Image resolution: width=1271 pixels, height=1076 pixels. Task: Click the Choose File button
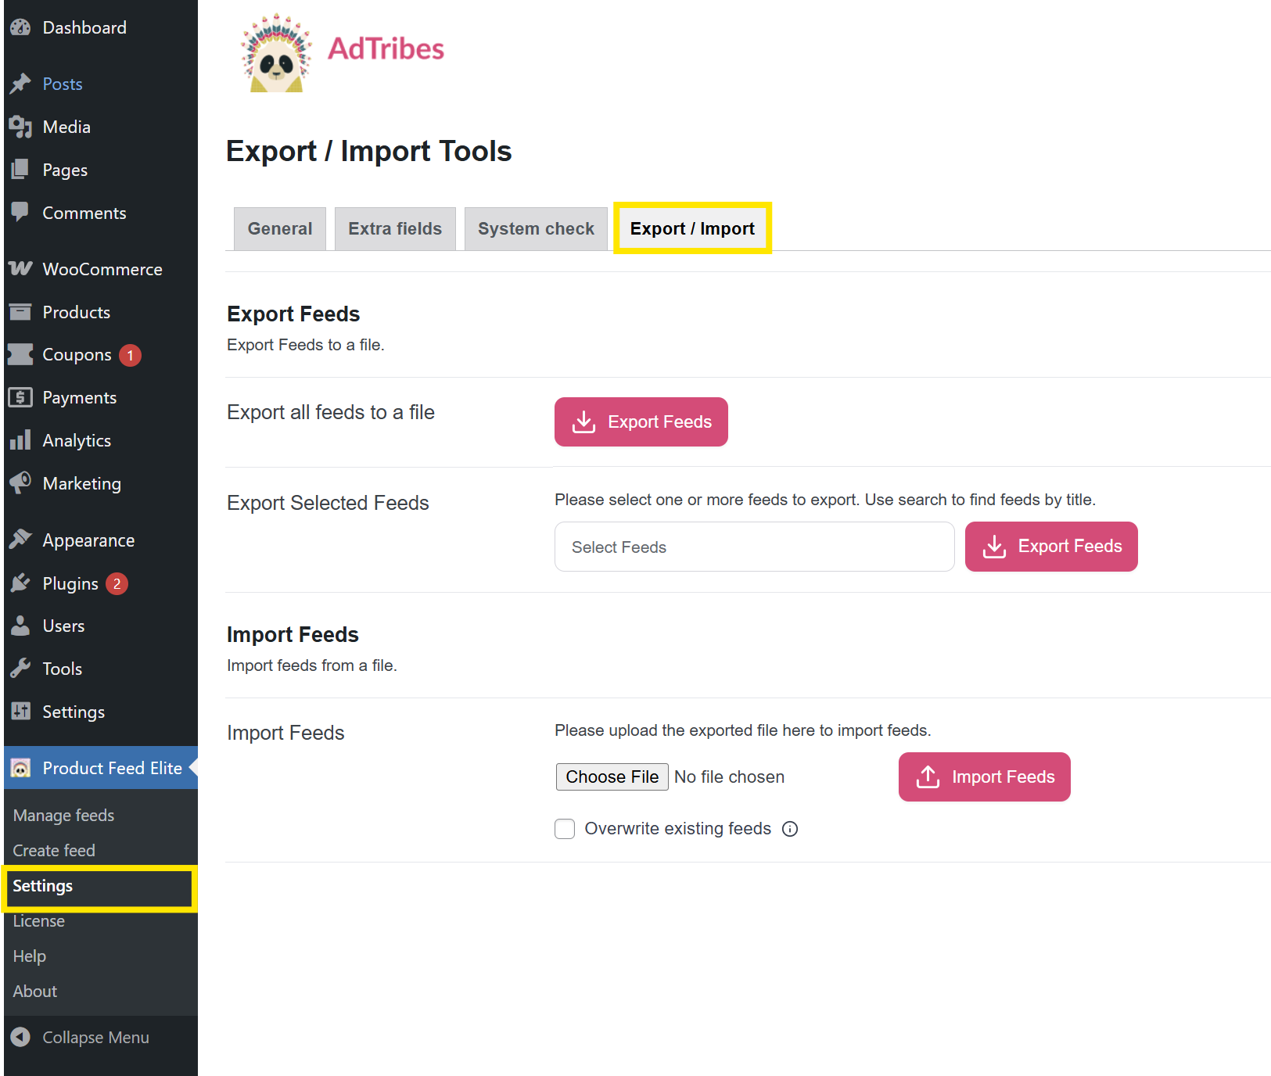point(612,777)
